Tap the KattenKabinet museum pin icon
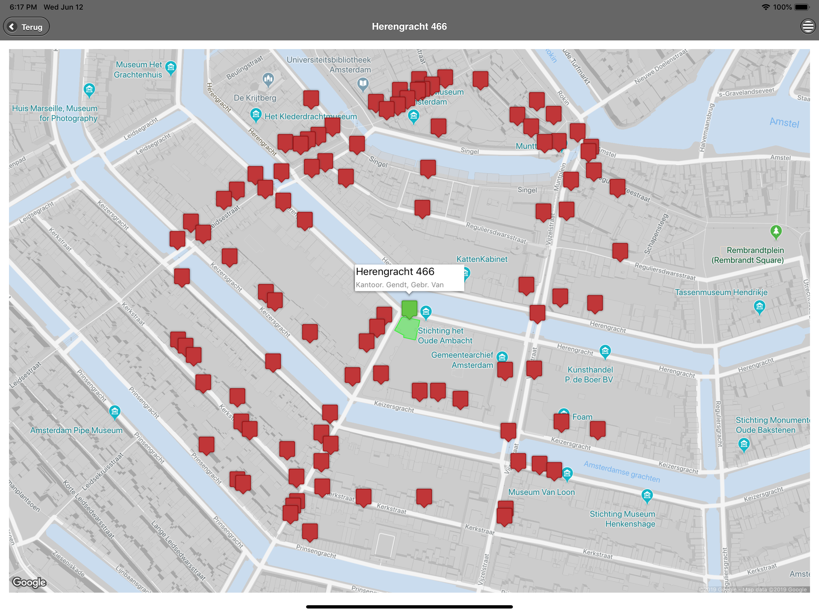 pos(466,274)
